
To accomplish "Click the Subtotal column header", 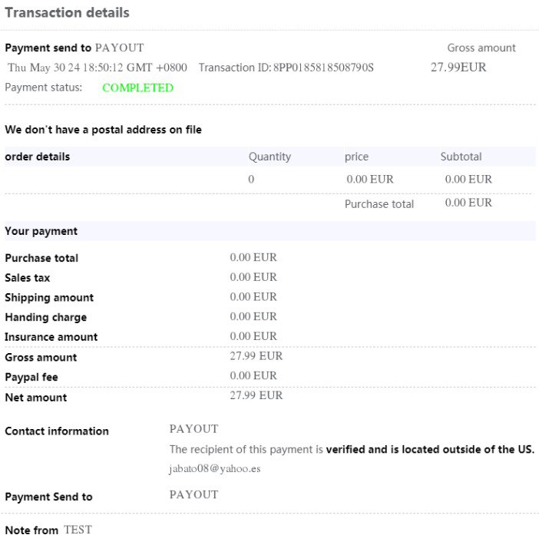I will click(x=461, y=157).
